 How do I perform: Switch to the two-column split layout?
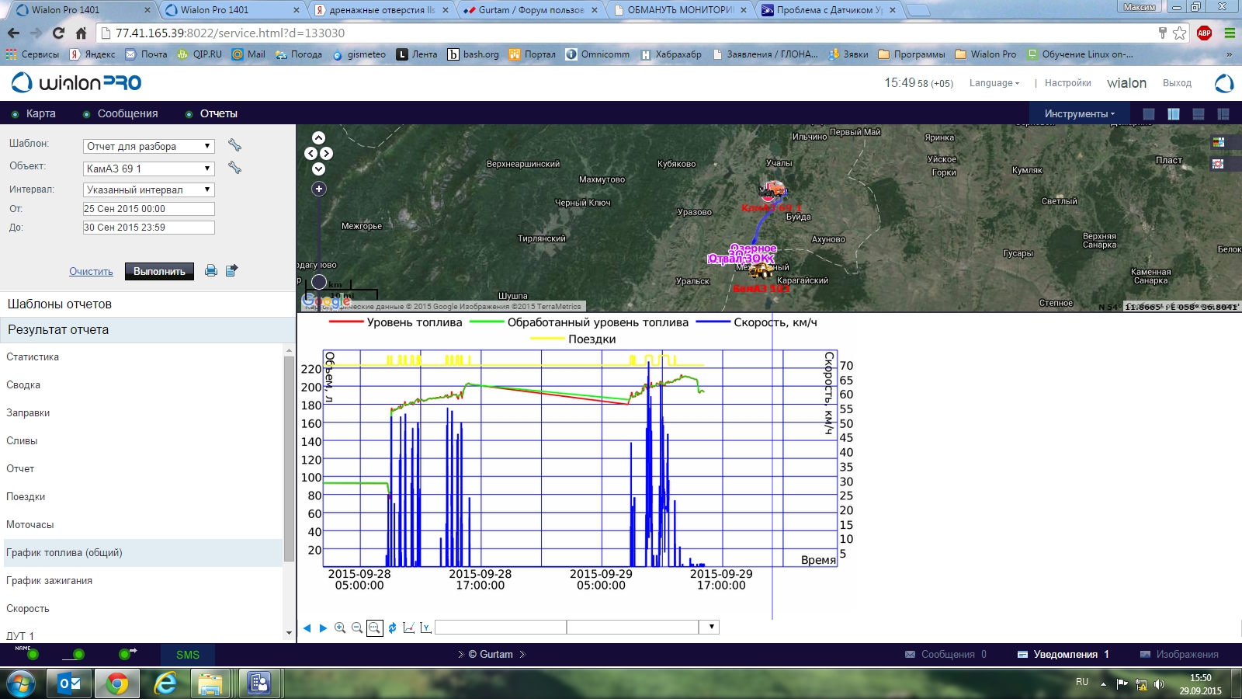click(x=1173, y=114)
